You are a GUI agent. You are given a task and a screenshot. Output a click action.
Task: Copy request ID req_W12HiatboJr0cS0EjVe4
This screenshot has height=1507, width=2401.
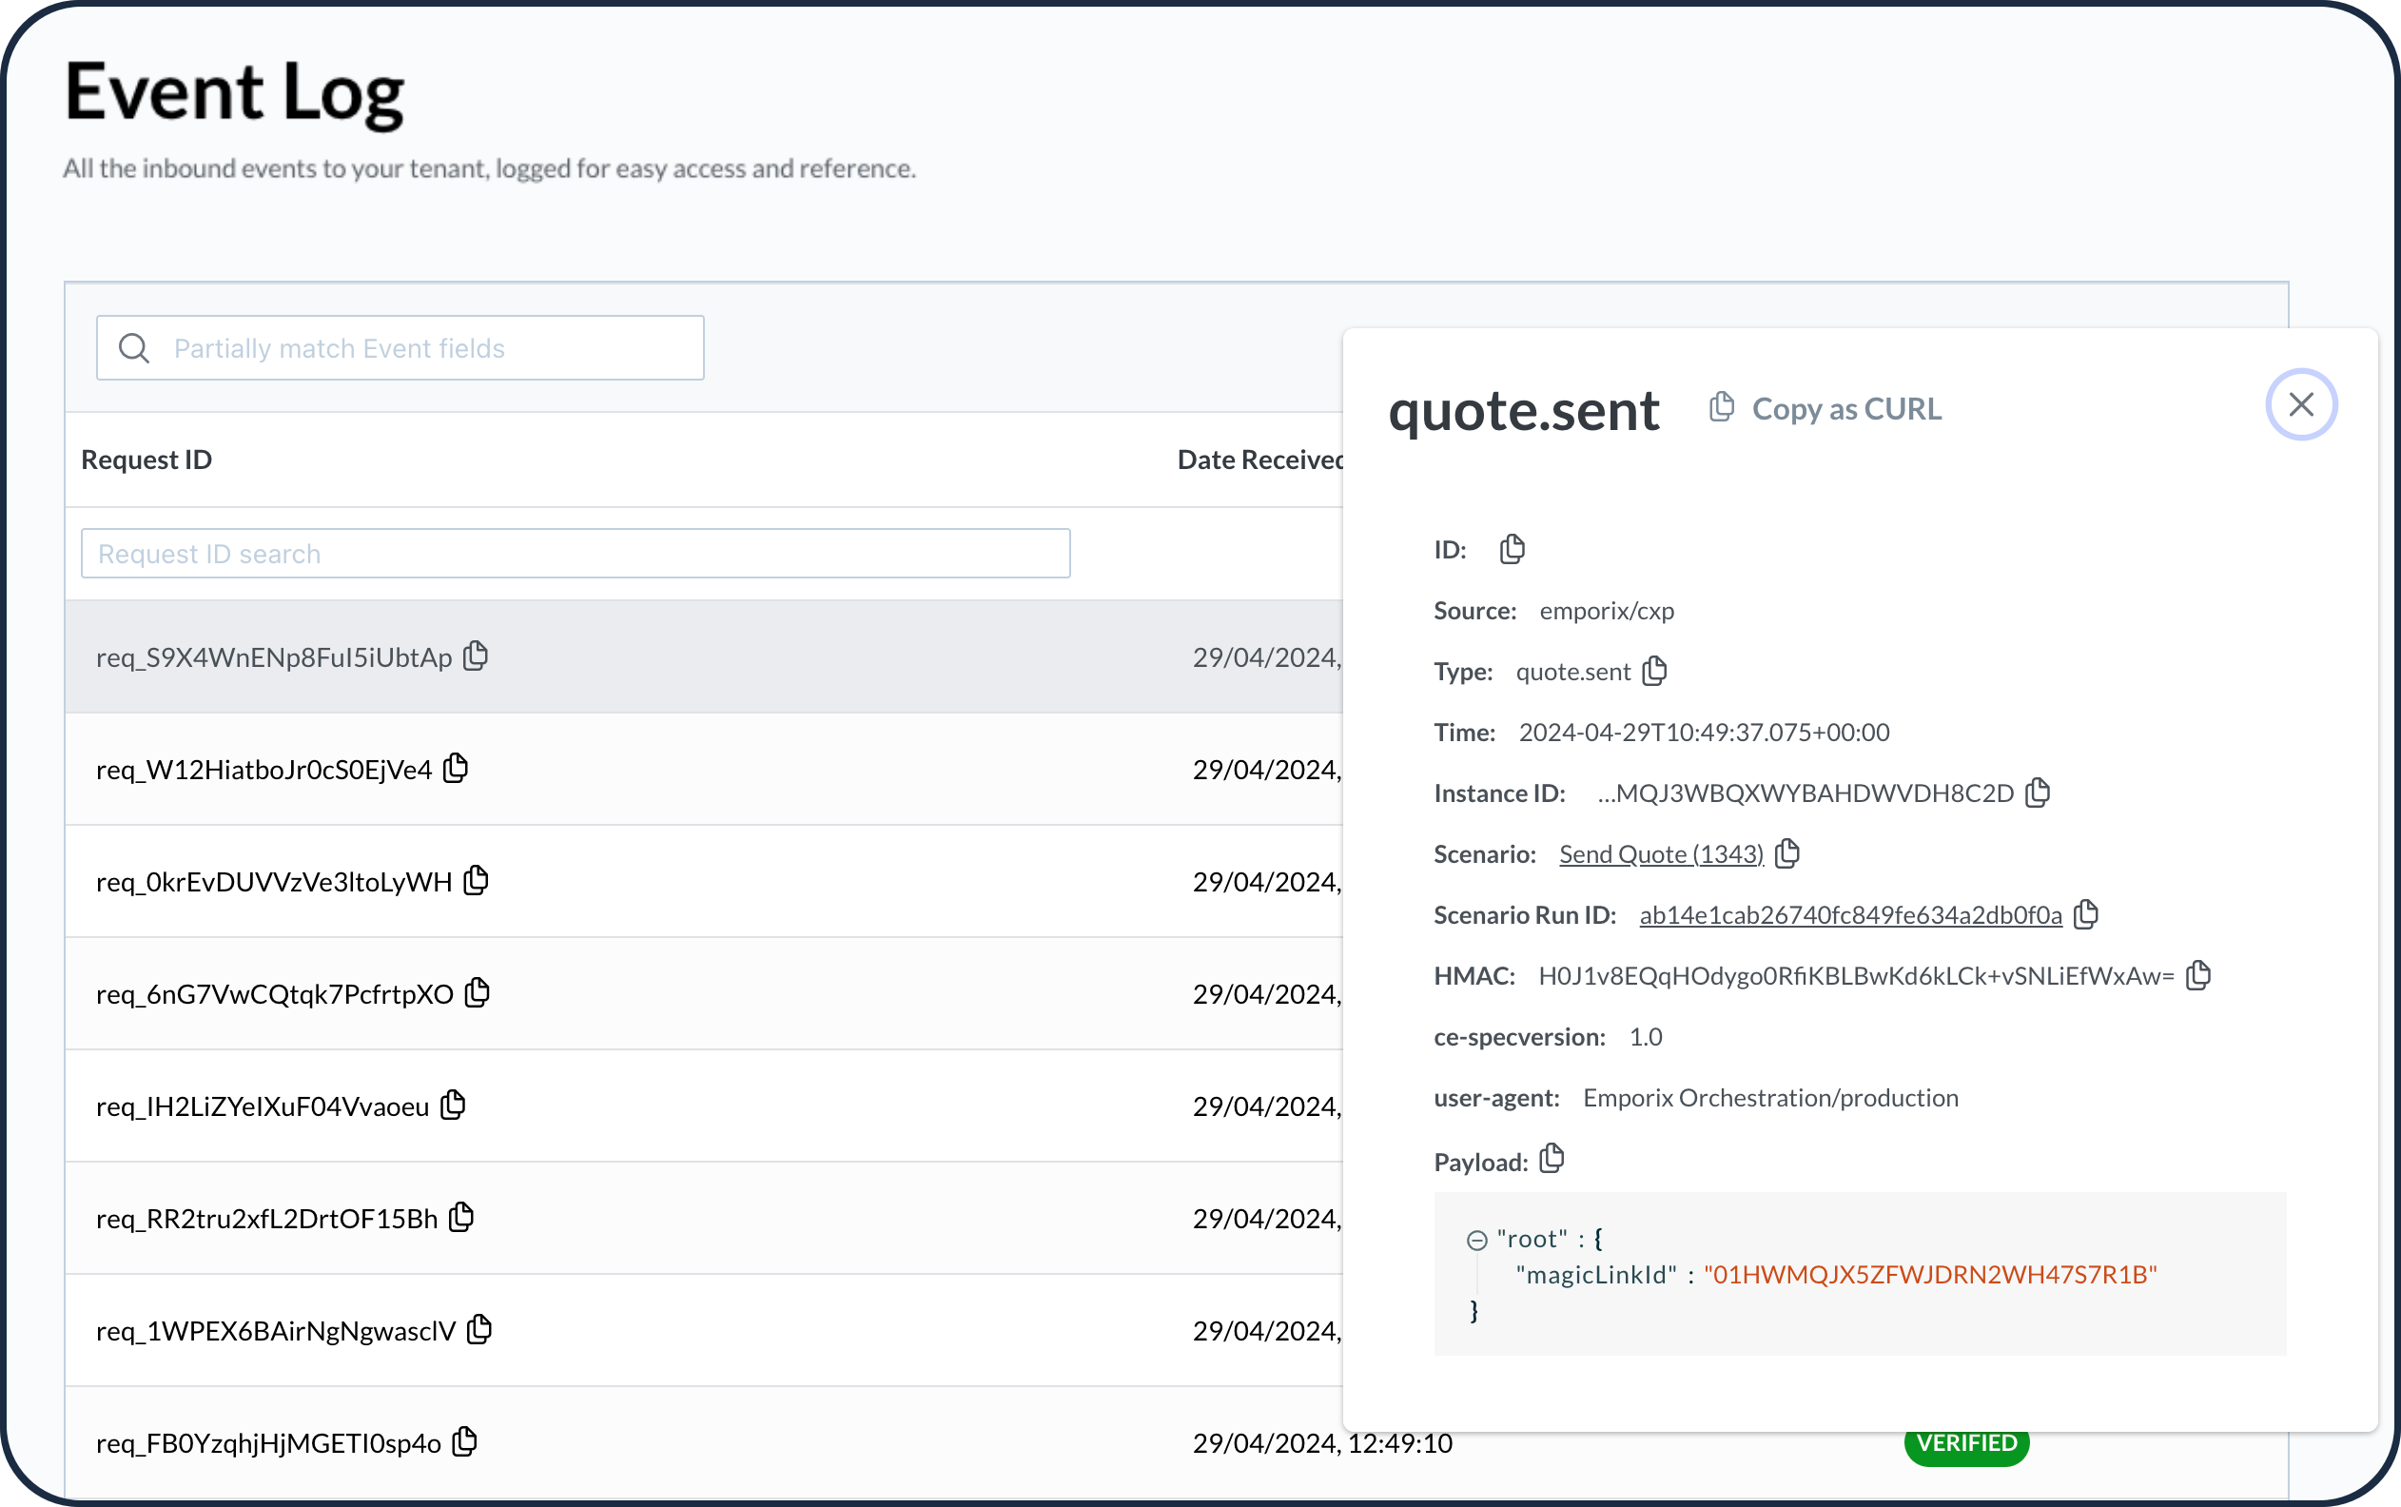457,769
